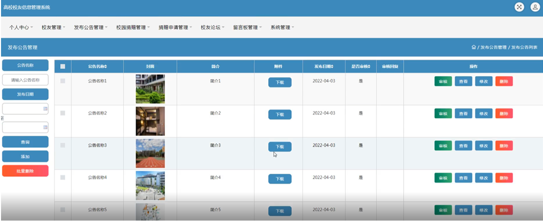Click the first 发布日期 date field
The image size is (543, 221).
click(x=25, y=109)
